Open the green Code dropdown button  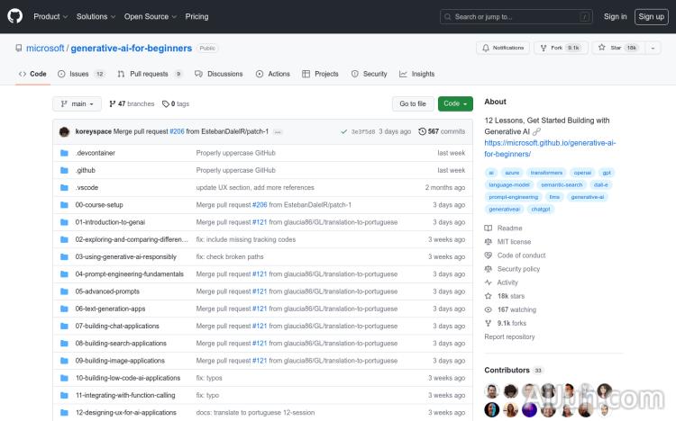point(455,104)
